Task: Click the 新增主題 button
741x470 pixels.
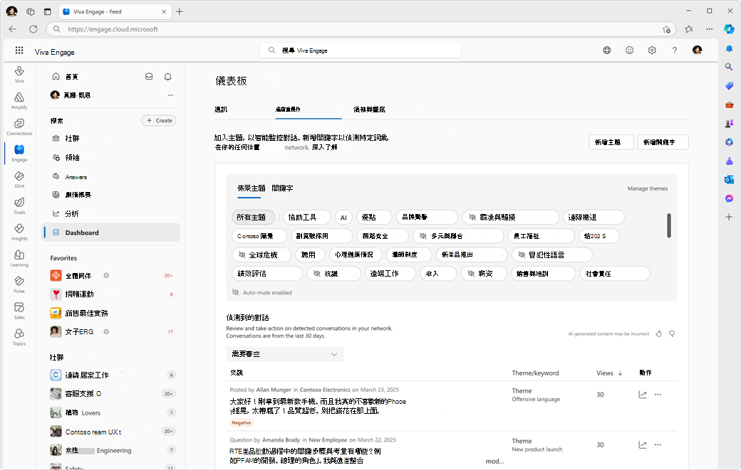Action: point(611,142)
